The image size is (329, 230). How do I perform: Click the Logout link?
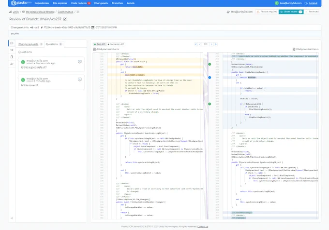313,3
